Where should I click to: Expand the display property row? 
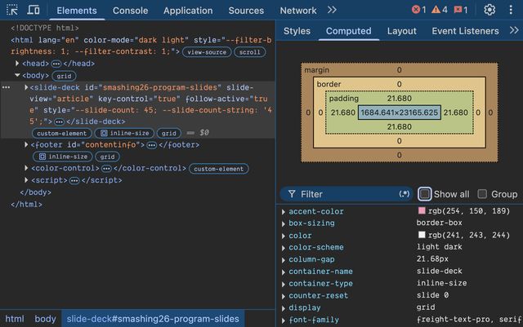(284, 308)
